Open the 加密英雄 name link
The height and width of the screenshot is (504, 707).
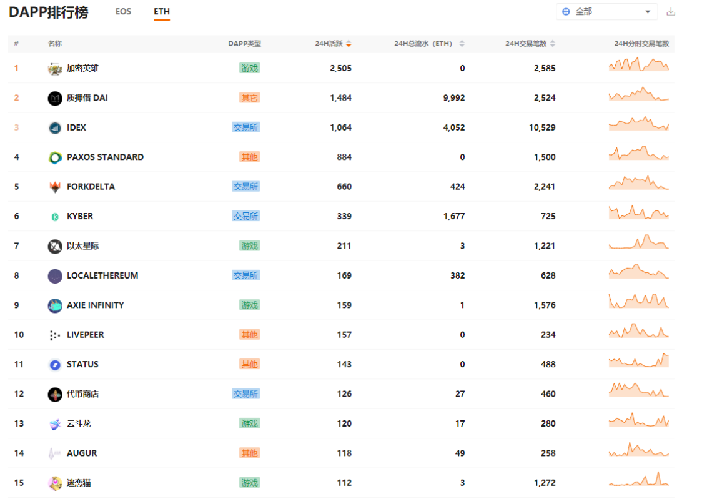point(82,68)
